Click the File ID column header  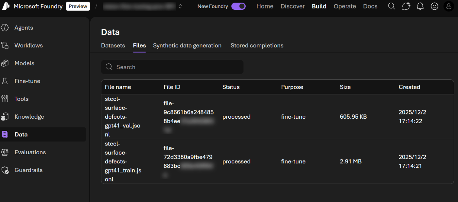pyautogui.click(x=172, y=87)
